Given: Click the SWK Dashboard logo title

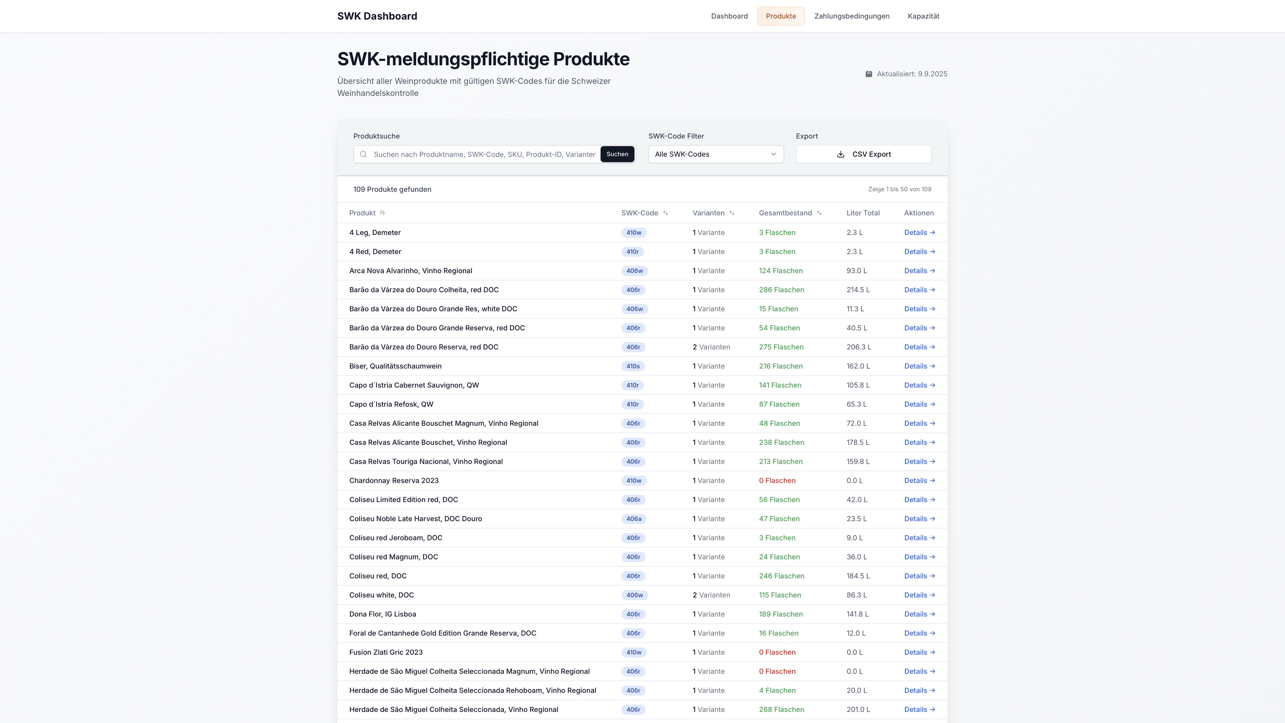Looking at the screenshot, I should [x=377, y=16].
